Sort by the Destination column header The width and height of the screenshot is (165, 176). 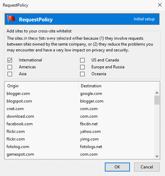119,86
